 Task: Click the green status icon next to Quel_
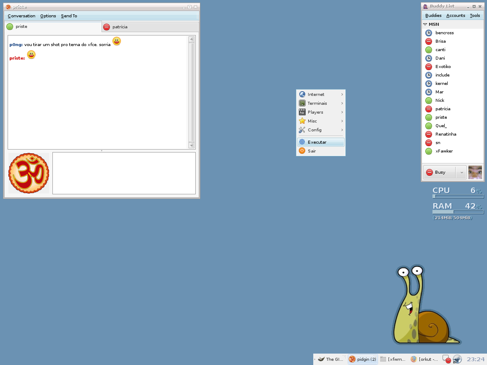click(429, 126)
